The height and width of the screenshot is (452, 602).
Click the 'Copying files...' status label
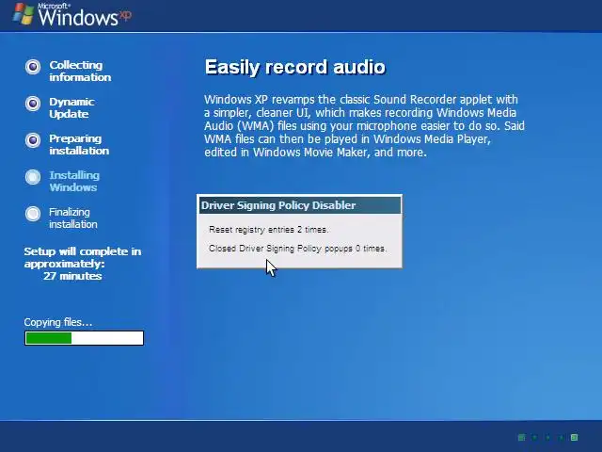click(58, 322)
